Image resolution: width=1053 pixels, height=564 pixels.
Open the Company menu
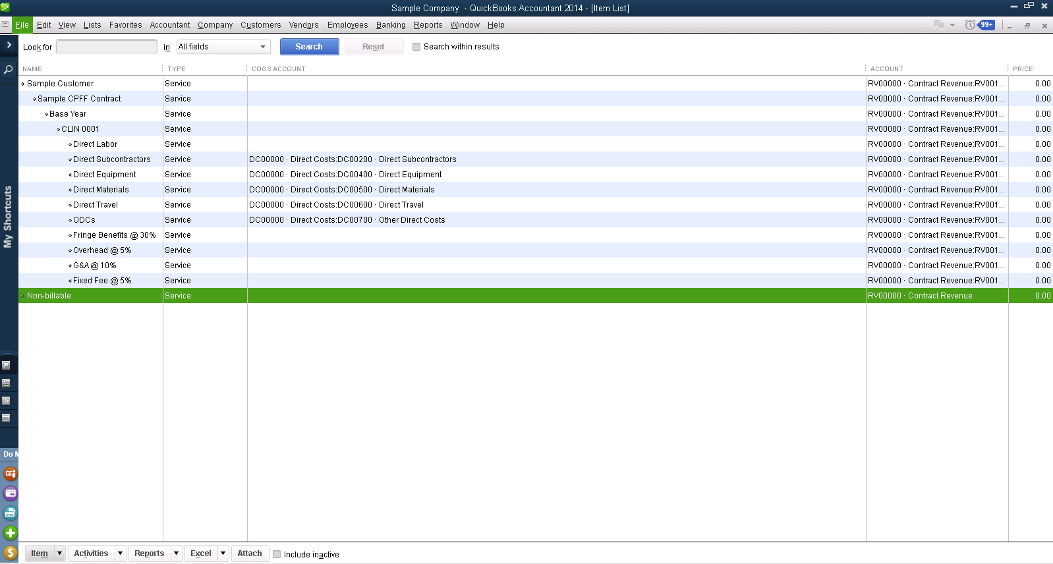point(215,25)
